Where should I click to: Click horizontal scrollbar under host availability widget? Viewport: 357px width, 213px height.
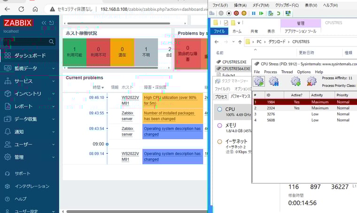click(113, 68)
